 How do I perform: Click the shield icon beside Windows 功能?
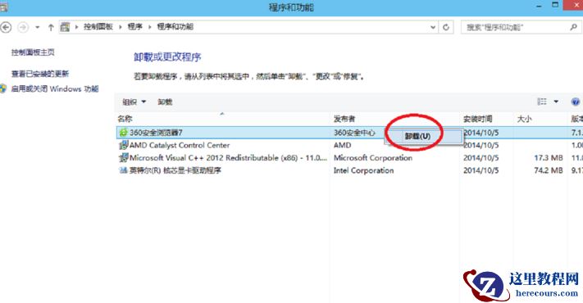tap(3, 88)
